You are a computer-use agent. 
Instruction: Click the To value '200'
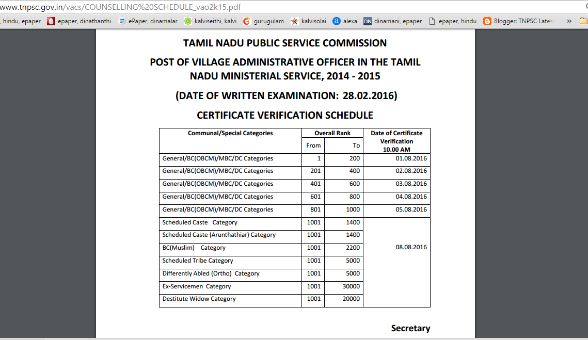click(354, 158)
